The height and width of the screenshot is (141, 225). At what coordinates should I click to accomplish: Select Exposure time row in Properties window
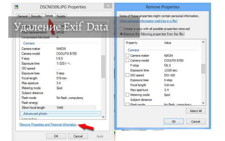(x=58, y=63)
